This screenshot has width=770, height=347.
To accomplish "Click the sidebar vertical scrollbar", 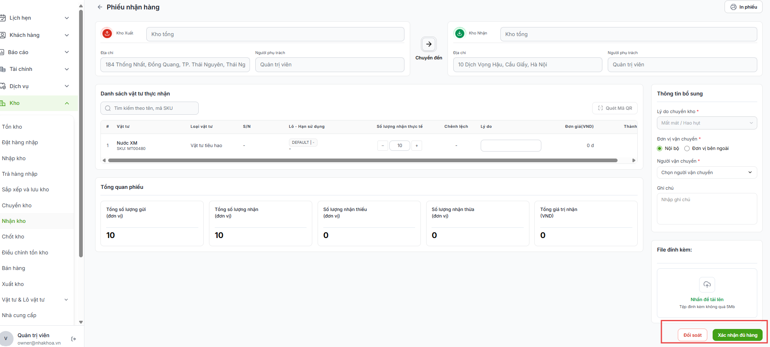I will [81, 134].
